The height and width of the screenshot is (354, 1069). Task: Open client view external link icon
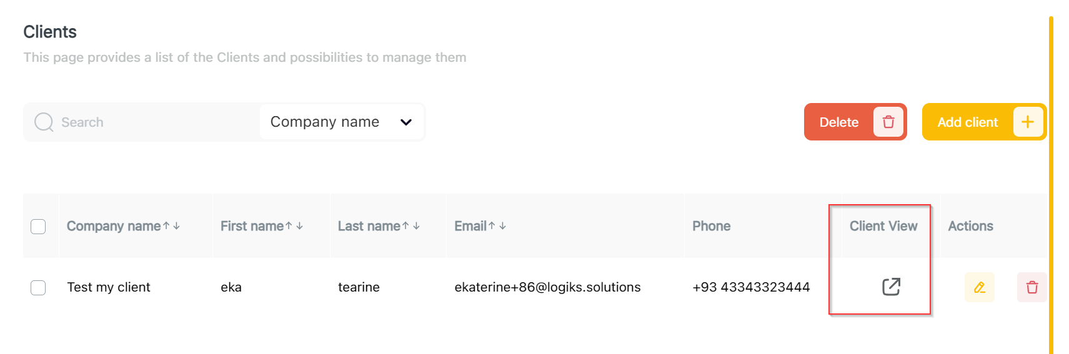coord(891,287)
